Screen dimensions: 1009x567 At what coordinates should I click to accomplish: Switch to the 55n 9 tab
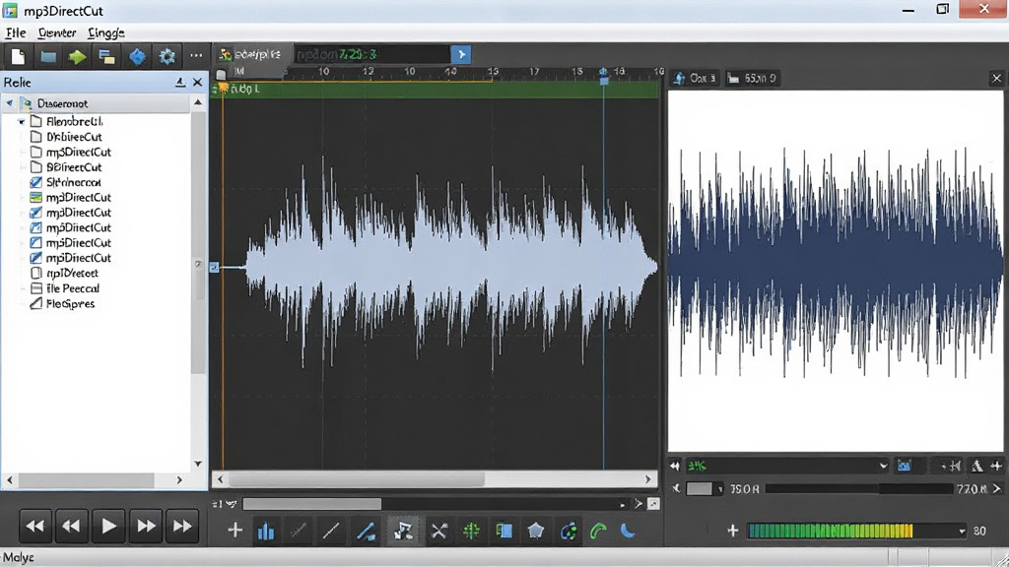point(752,78)
